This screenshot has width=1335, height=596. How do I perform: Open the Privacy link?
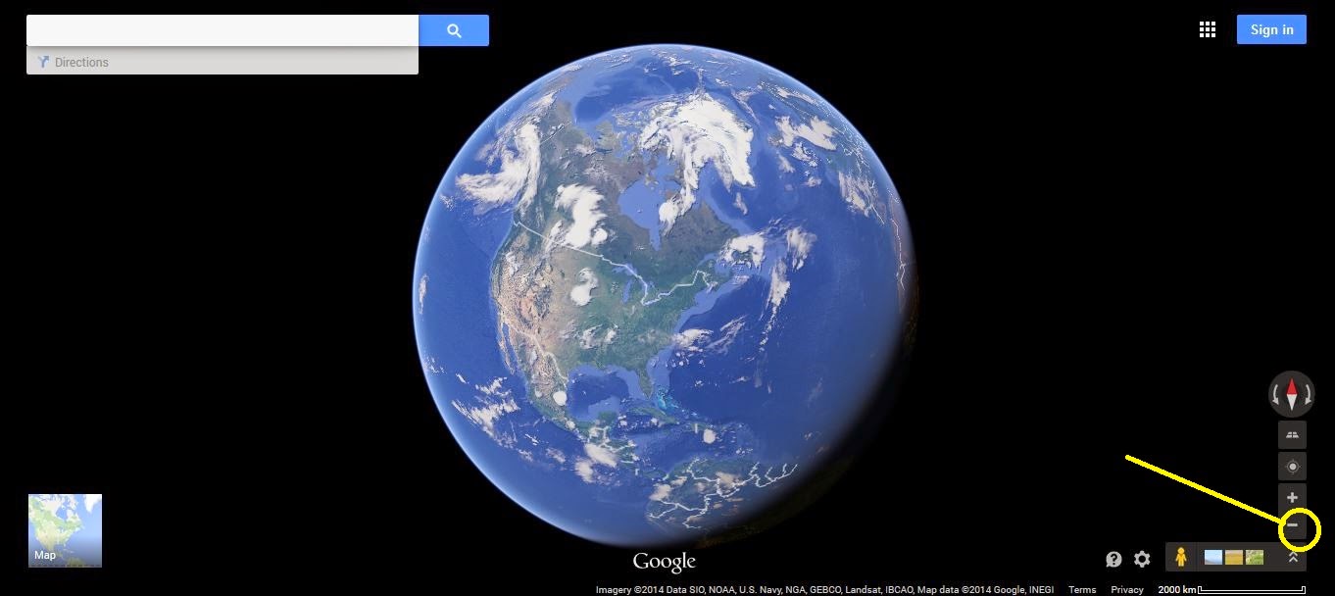1127,589
